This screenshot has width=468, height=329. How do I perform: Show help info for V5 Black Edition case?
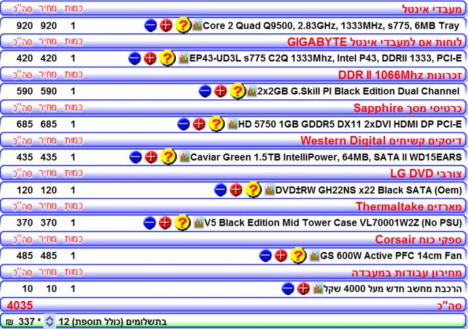click(182, 222)
